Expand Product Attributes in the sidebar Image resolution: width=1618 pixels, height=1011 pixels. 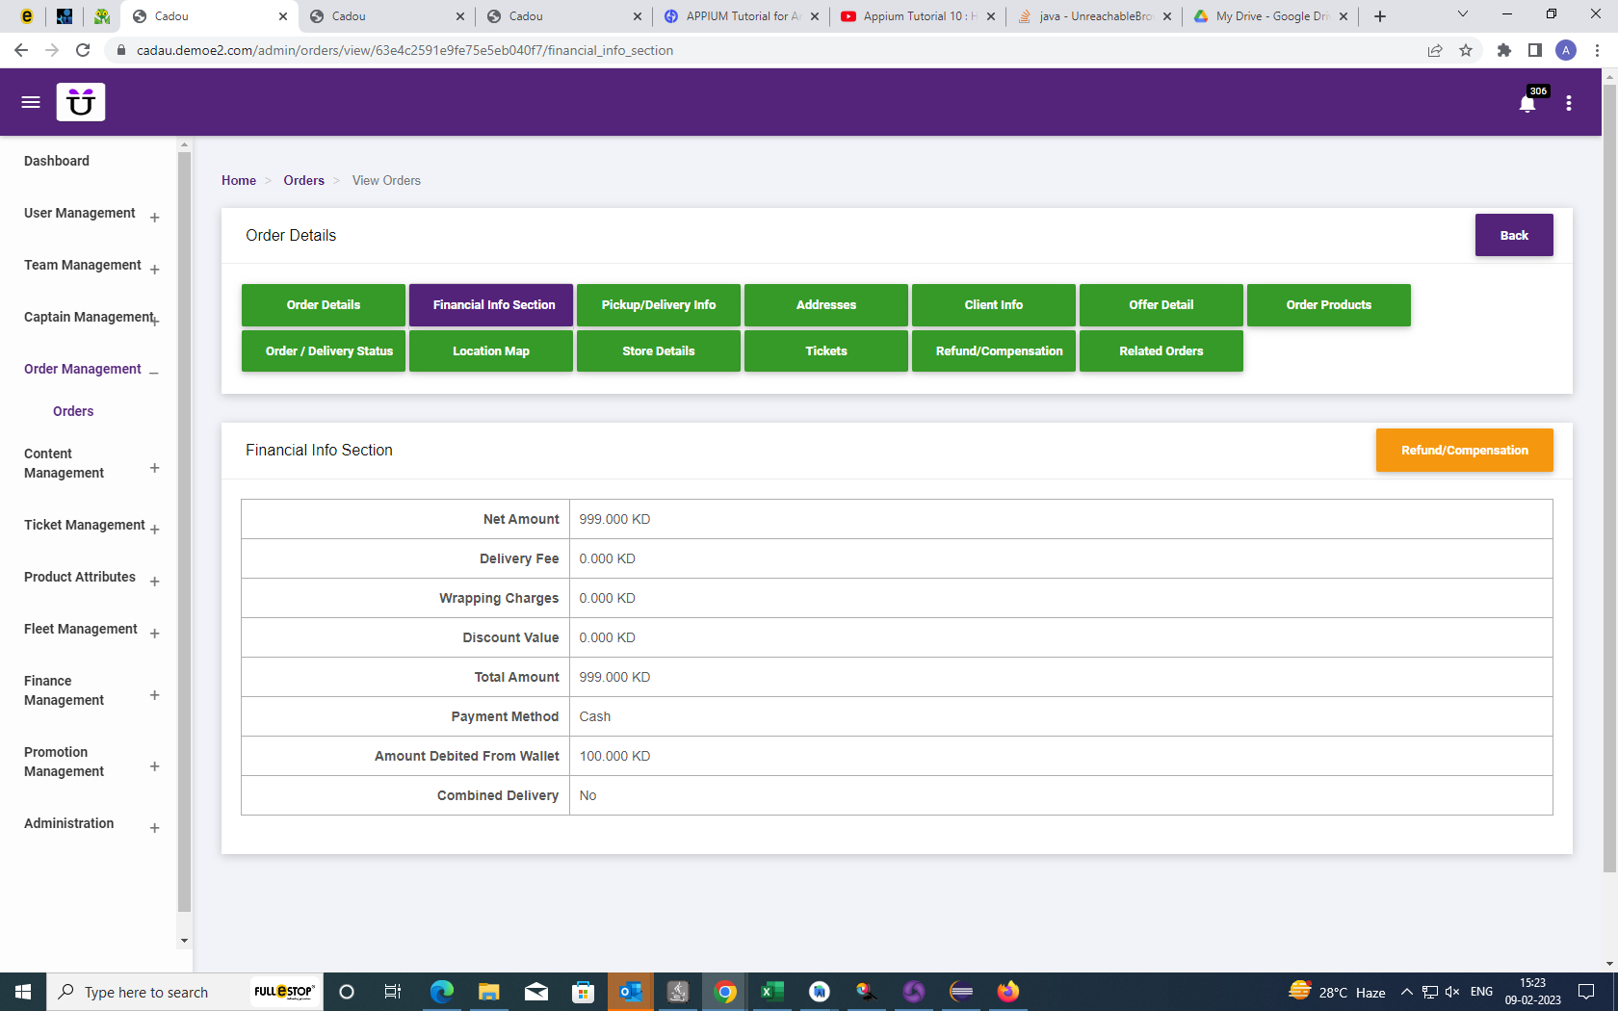point(154,582)
